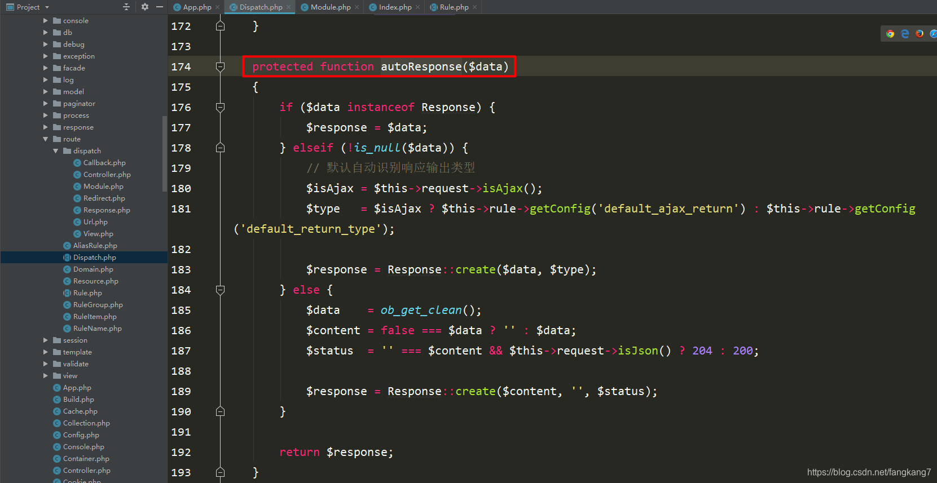The image size is (937, 483).
Task: Open file in Firefox browser
Action: 920,34
